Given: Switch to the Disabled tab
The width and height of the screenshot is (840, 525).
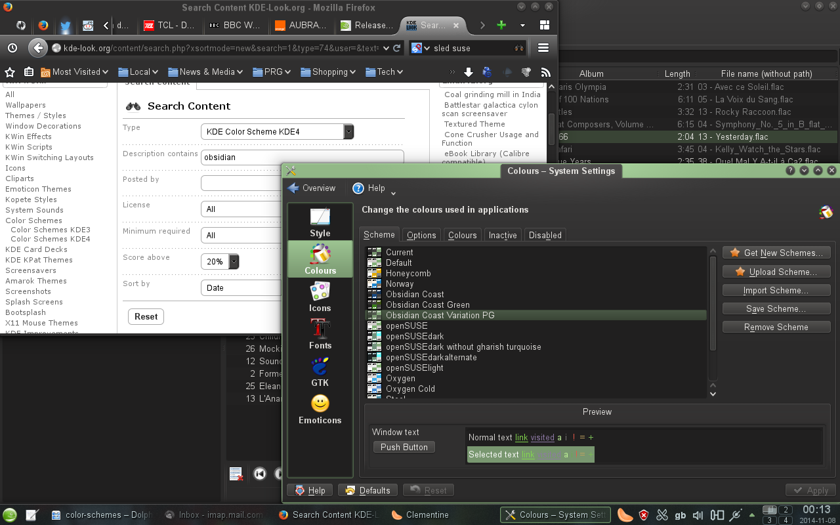Looking at the screenshot, I should point(545,235).
